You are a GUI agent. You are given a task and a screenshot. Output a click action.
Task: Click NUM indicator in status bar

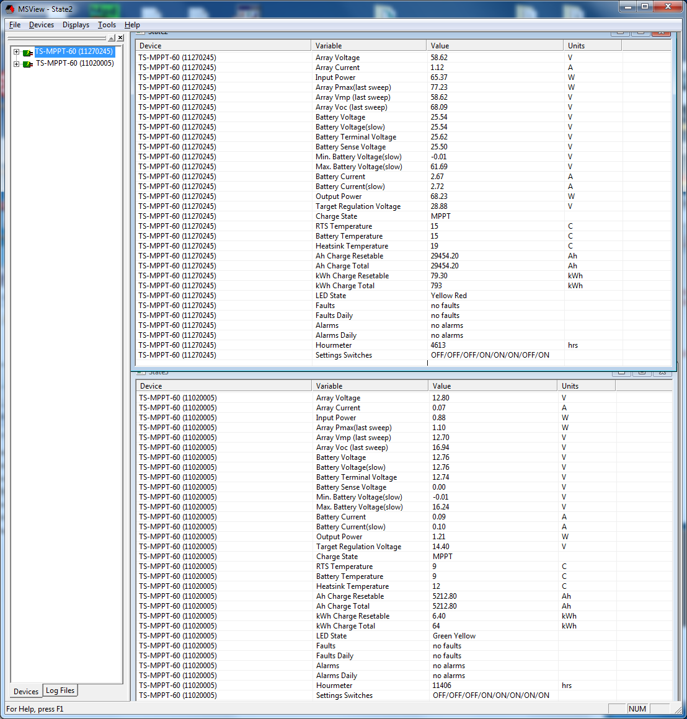point(637,709)
